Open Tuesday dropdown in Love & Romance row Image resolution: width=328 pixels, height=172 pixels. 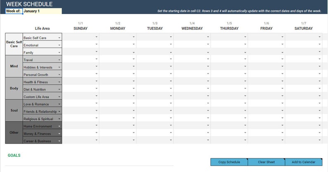click(171, 103)
